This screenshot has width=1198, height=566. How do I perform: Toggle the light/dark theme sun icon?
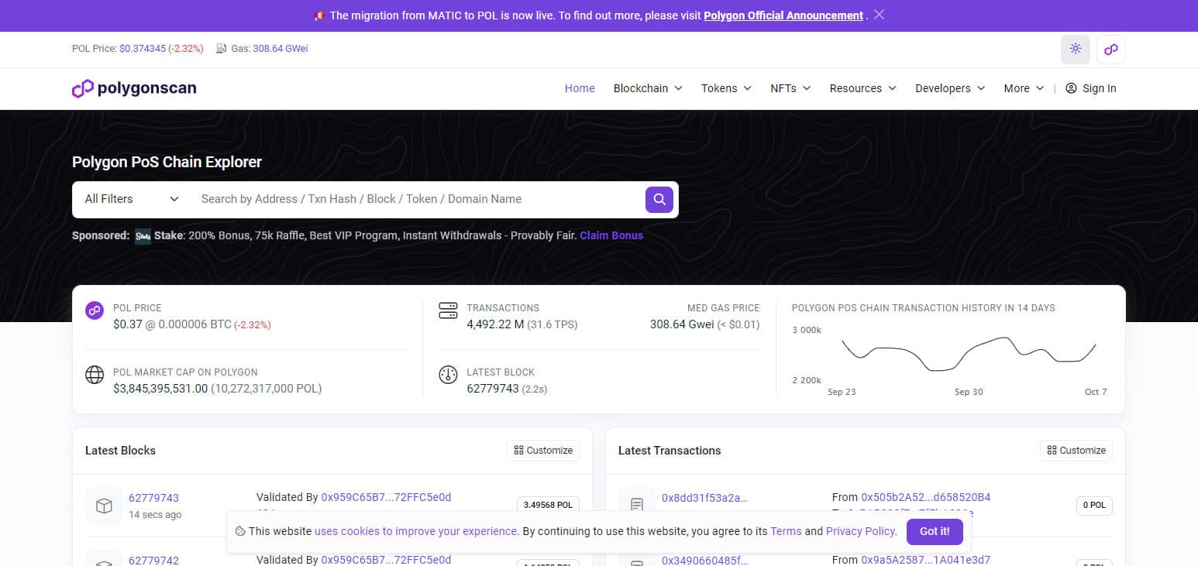point(1076,49)
